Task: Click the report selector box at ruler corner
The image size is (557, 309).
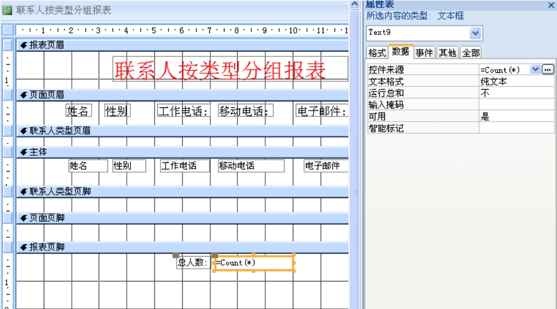Action: (x=8, y=30)
